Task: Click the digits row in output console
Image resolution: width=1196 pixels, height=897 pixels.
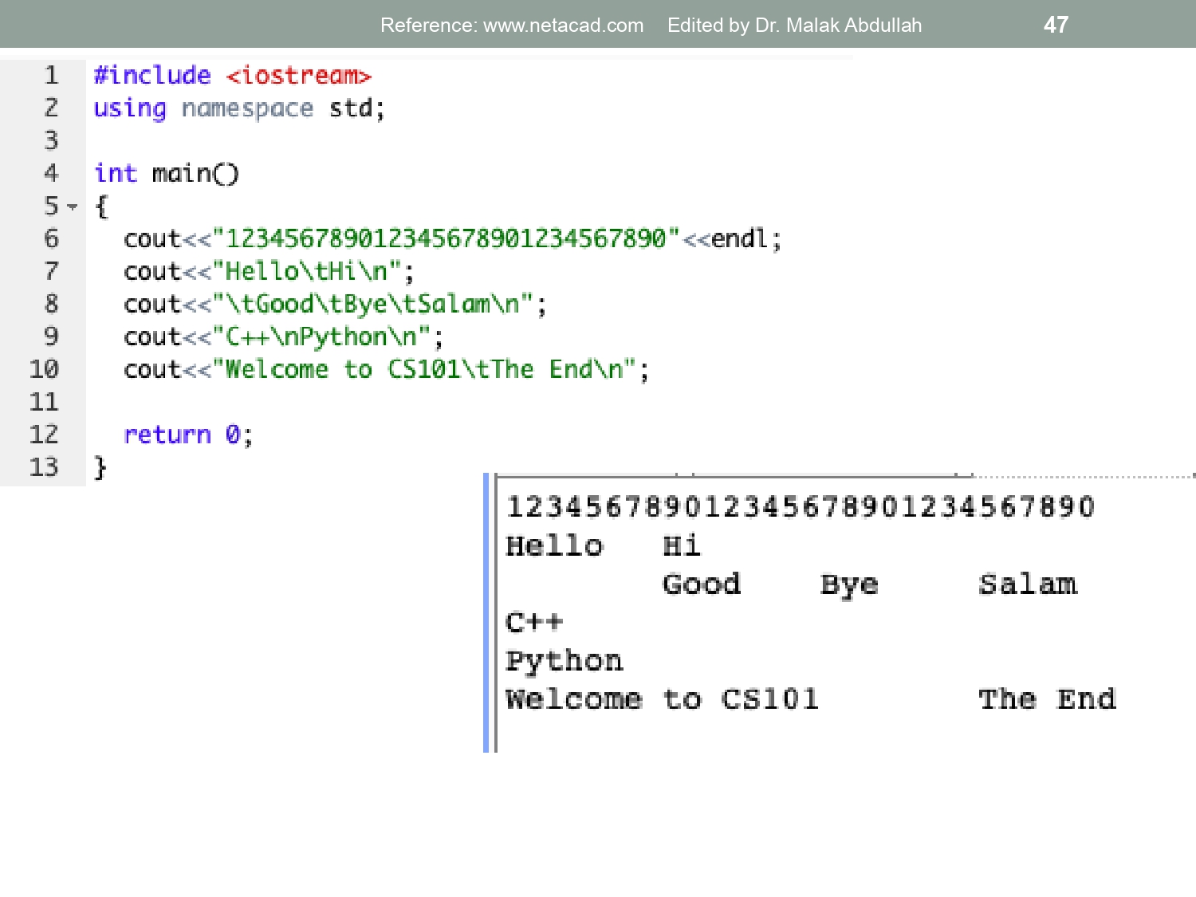Action: click(800, 507)
